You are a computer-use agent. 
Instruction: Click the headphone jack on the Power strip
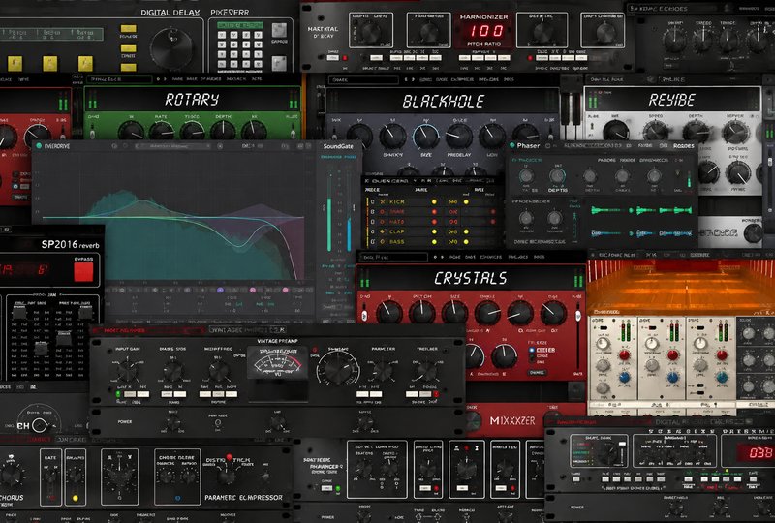click(x=217, y=423)
